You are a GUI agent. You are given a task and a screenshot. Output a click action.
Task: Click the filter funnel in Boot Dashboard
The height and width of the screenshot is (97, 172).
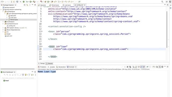29,75
